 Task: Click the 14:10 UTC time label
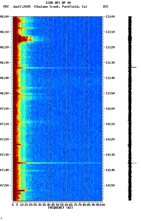click(110, 124)
